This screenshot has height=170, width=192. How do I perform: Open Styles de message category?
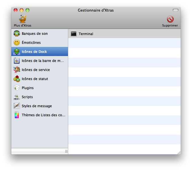tap(37, 106)
